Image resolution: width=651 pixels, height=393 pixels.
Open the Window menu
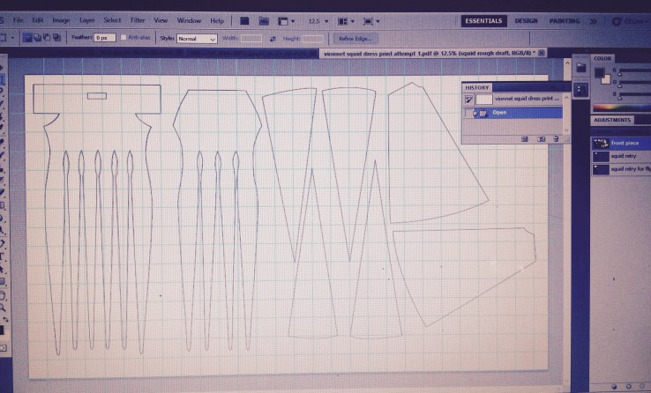189,20
